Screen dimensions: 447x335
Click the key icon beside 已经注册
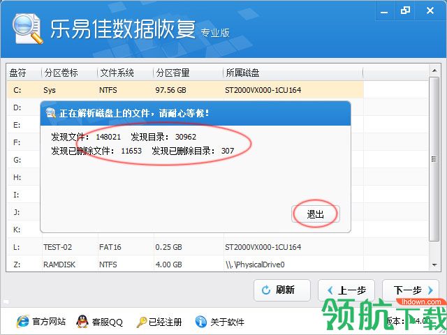tap(141, 322)
